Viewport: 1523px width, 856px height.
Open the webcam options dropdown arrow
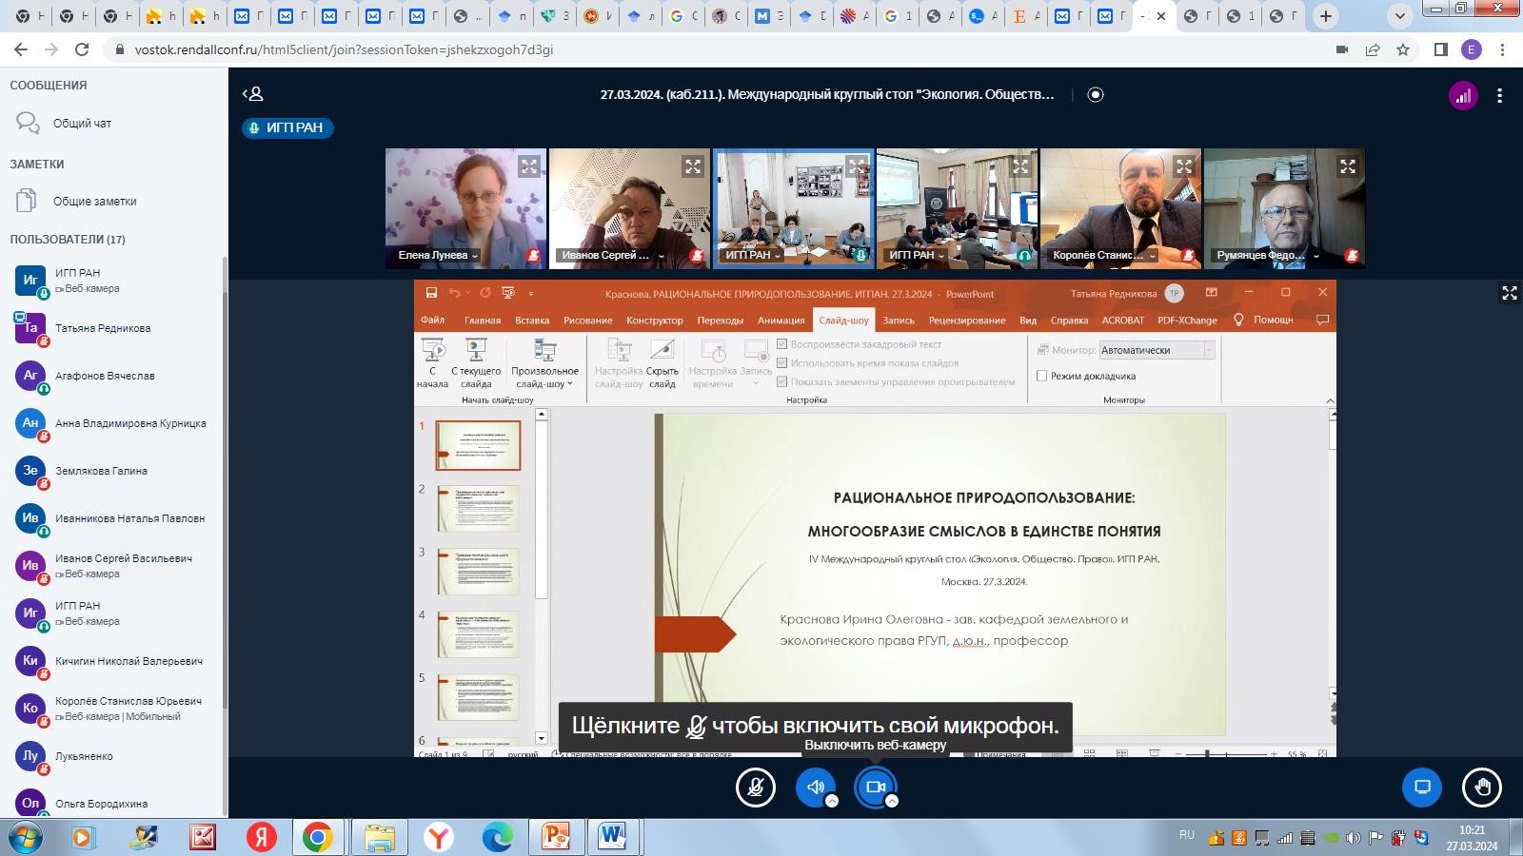892,802
